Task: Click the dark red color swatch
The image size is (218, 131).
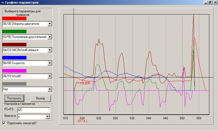Action: (x=14, y=44)
